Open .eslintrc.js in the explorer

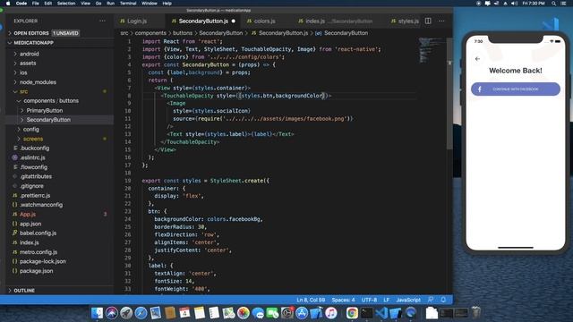click(x=32, y=157)
